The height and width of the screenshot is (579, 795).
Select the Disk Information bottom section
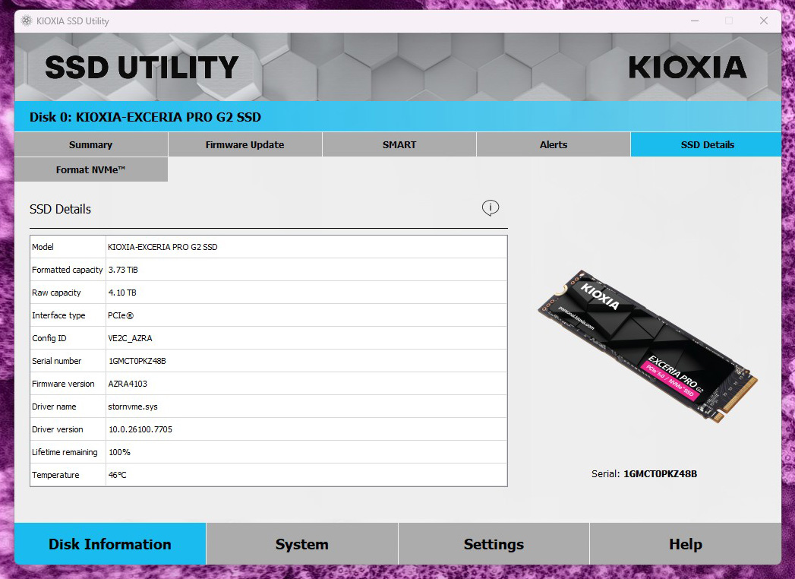(110, 544)
